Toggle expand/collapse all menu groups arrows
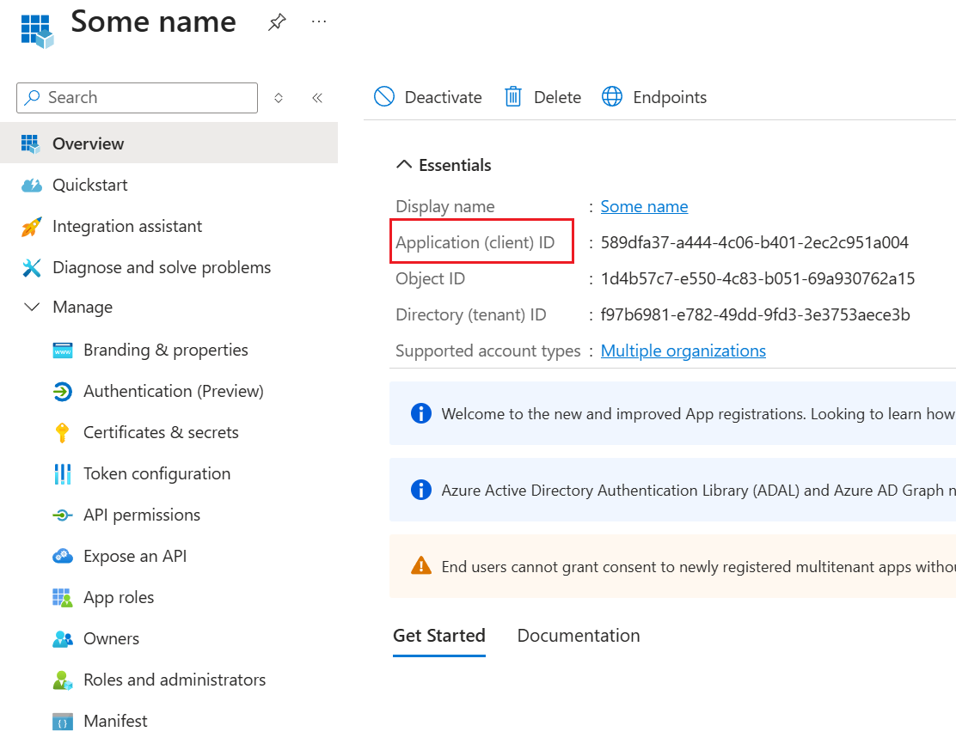The width and height of the screenshot is (956, 750). point(279,98)
